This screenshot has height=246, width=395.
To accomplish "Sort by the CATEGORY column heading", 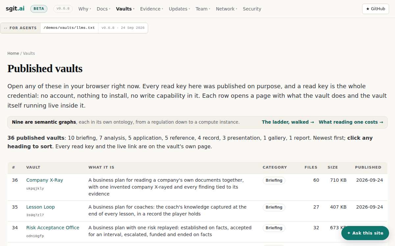I will (x=275, y=167).
